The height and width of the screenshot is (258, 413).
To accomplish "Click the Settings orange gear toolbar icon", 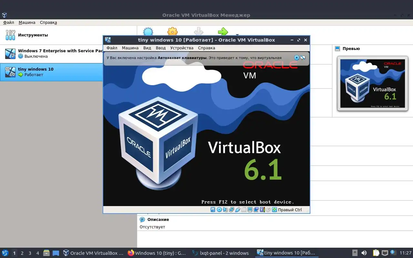I will (173, 31).
